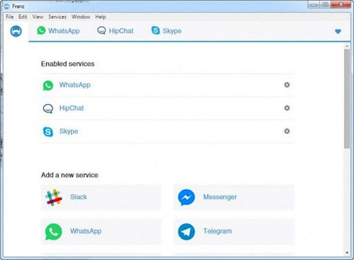Add WhatsApp from new service list
The image size is (354, 260).
pos(101,231)
